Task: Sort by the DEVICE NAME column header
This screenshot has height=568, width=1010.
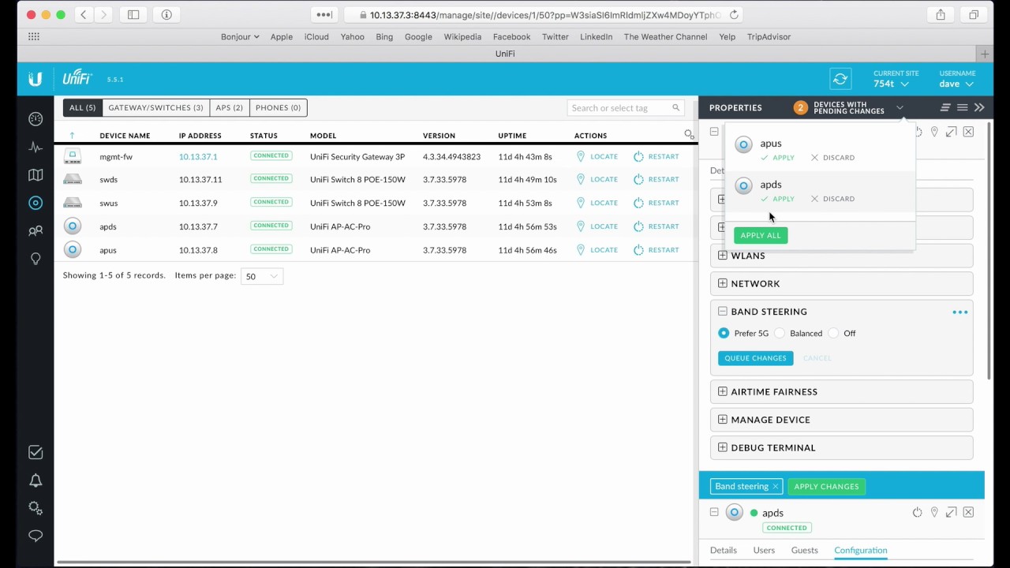Action: (125, 136)
